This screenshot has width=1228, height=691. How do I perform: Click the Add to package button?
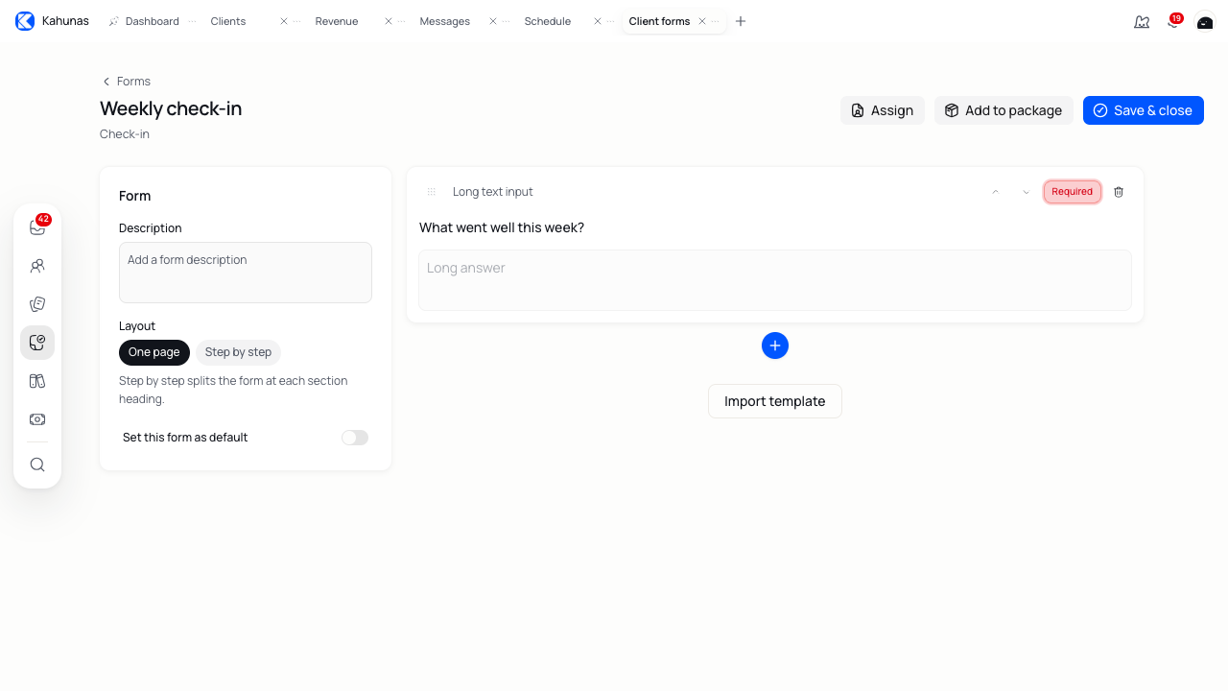(x=1004, y=110)
